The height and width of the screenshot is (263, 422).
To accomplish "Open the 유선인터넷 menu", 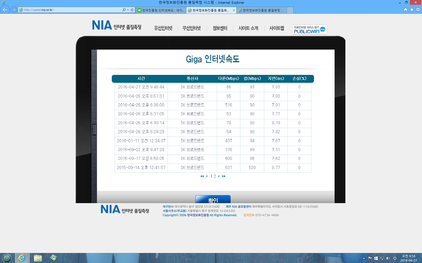I will coord(163,28).
